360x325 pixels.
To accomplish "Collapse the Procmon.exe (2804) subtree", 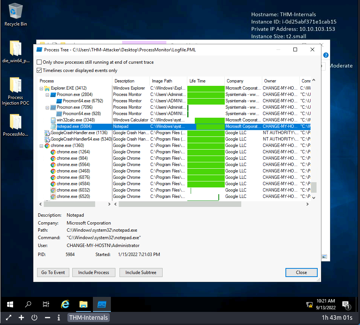I will pos(47,95).
